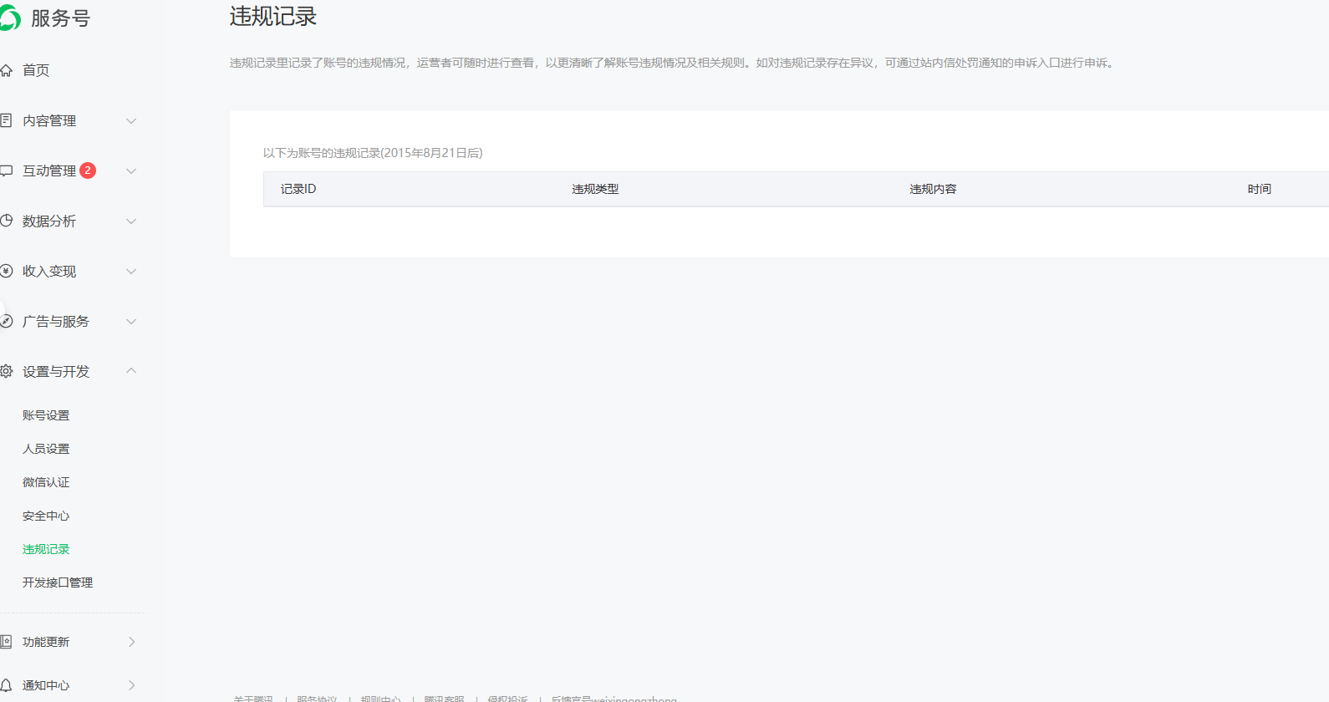Expand the 收入变现 chevron
Screen dimensions: 1329x702
pos(131,272)
